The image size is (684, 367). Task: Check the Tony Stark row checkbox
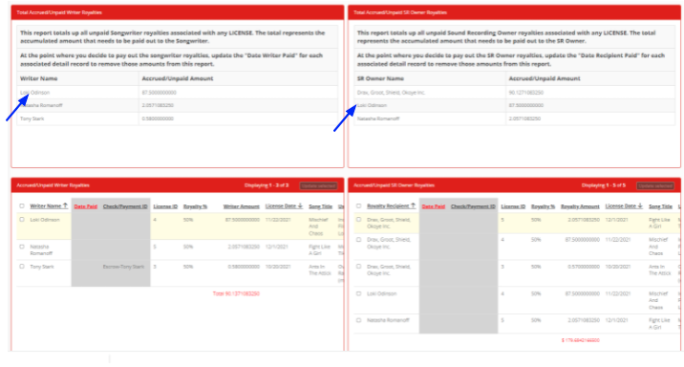(x=22, y=267)
